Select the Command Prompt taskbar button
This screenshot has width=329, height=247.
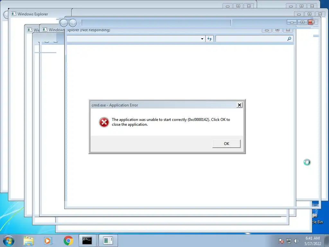tap(87, 241)
